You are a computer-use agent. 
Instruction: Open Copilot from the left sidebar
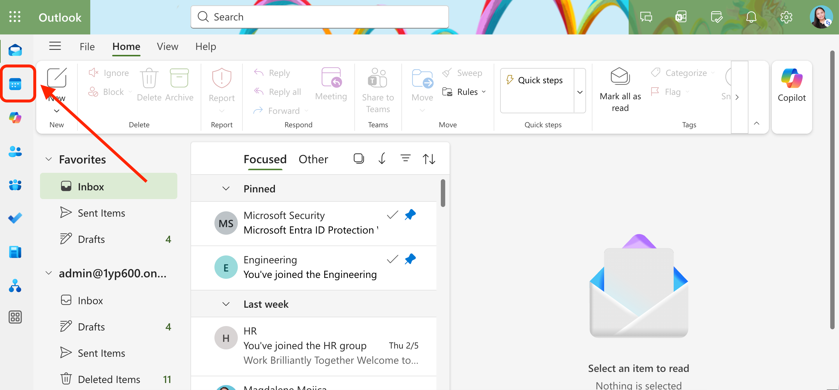15,118
